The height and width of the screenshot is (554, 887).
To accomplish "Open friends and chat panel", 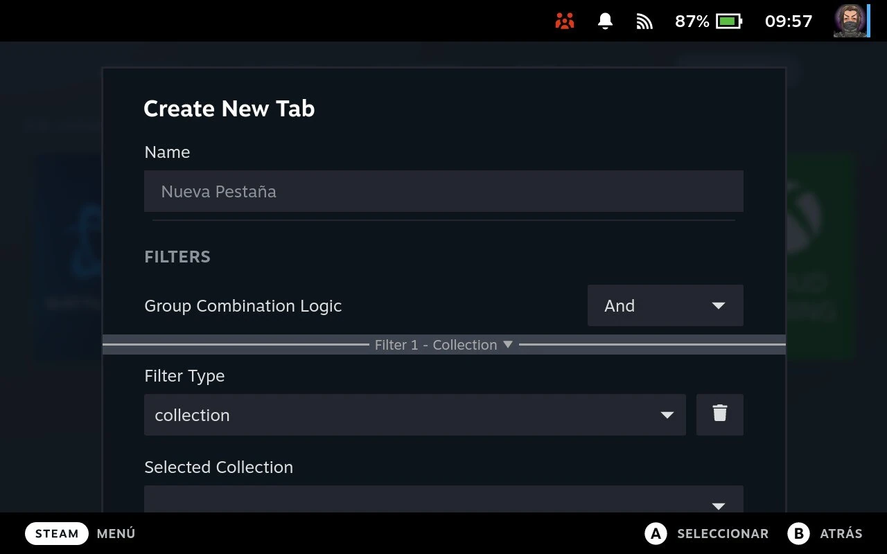I will (x=565, y=21).
